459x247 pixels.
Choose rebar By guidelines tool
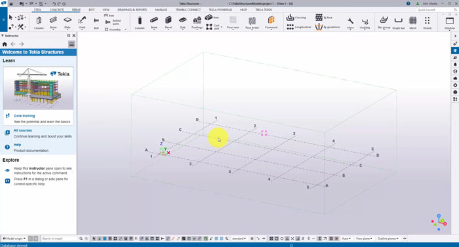pyautogui.click(x=328, y=27)
